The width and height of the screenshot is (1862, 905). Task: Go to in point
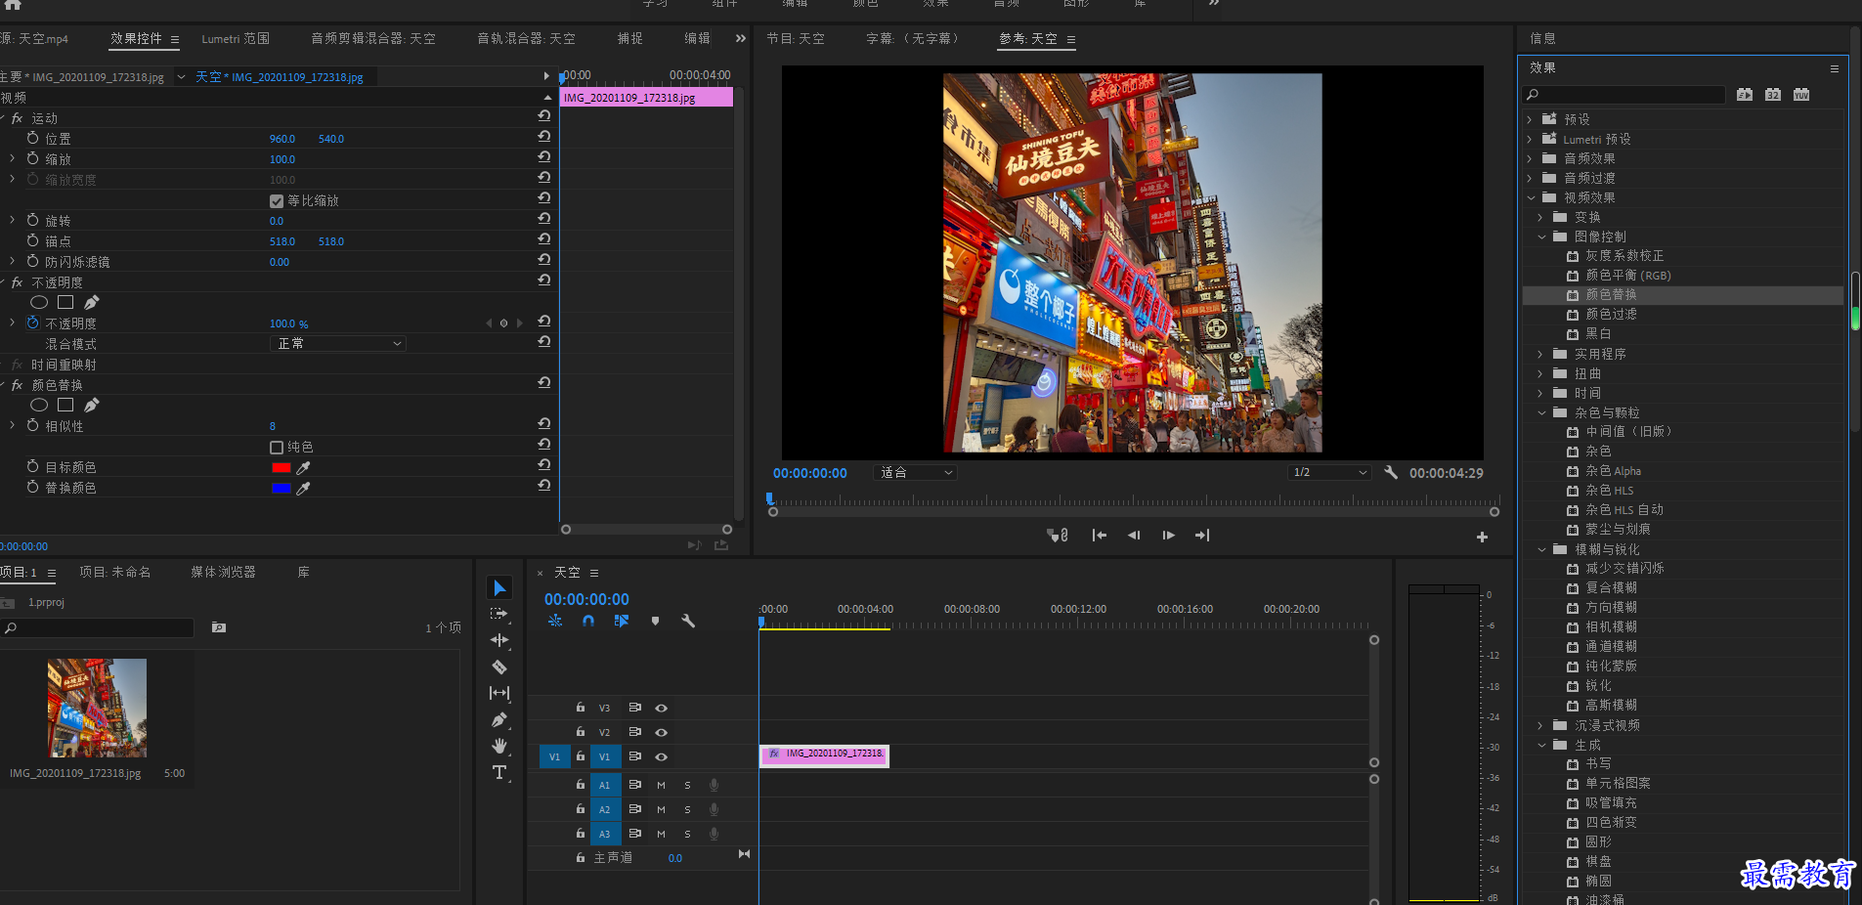coord(1100,535)
